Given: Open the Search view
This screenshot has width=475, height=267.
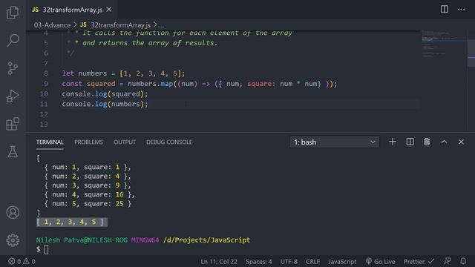Looking at the screenshot, I should 13,40.
